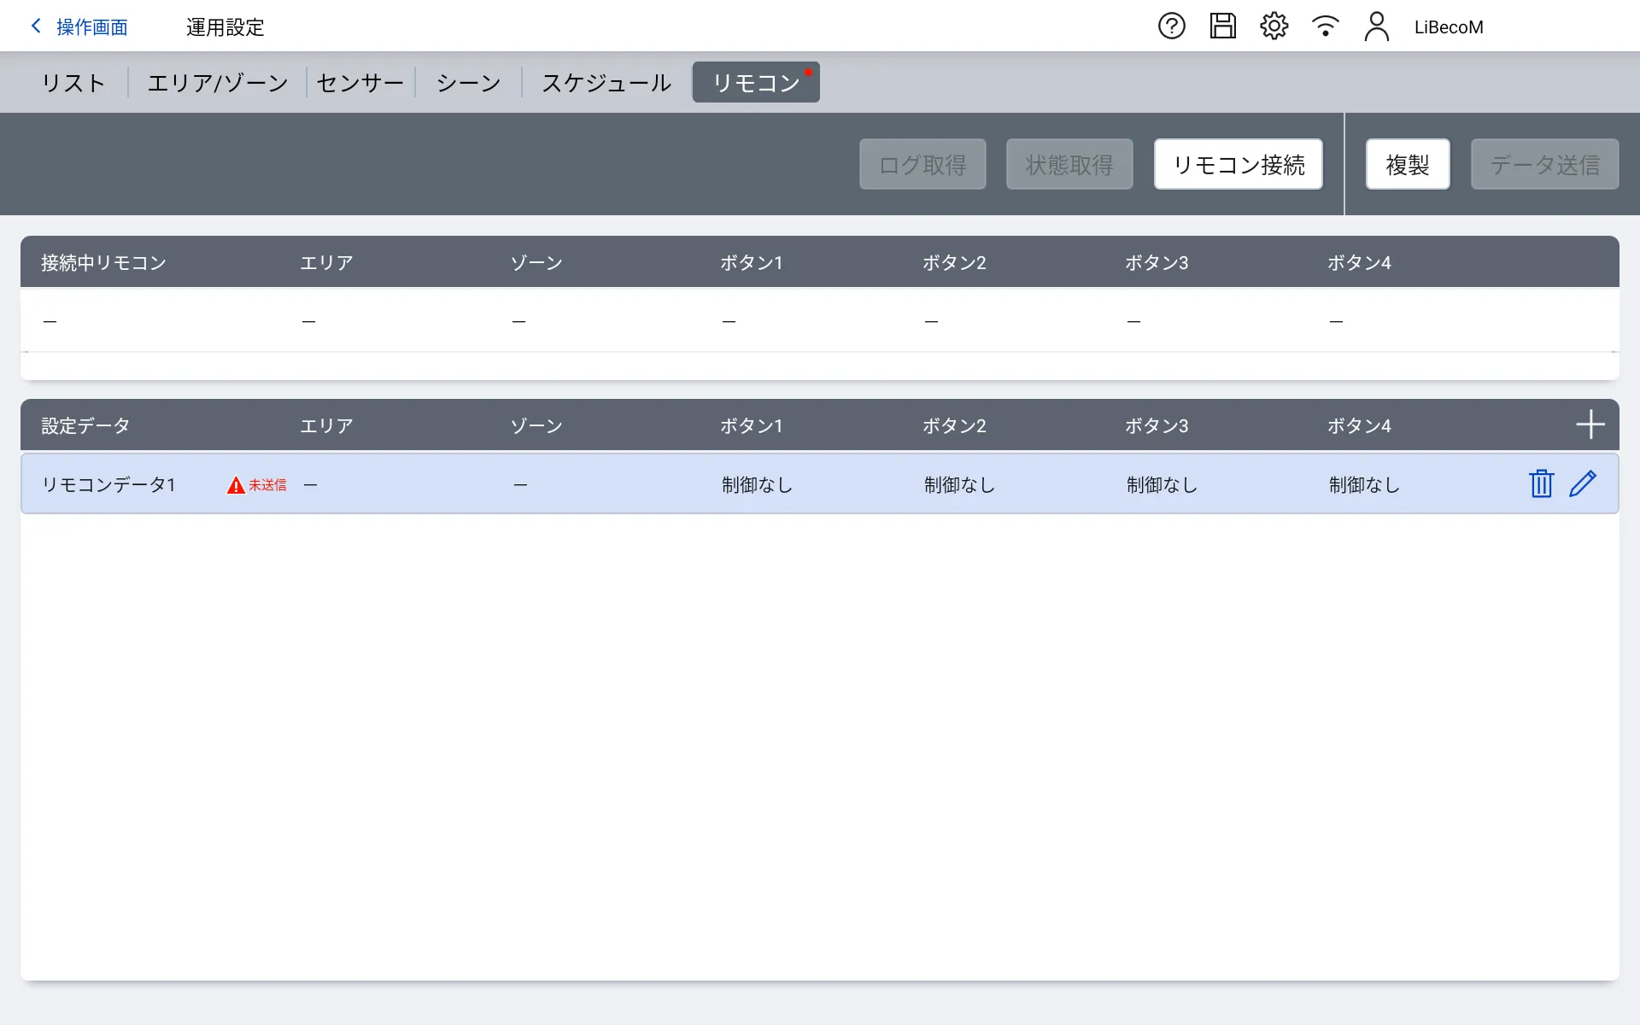This screenshot has height=1025, width=1640.
Task: Click the save floppy disk icon
Action: pos(1222,26)
